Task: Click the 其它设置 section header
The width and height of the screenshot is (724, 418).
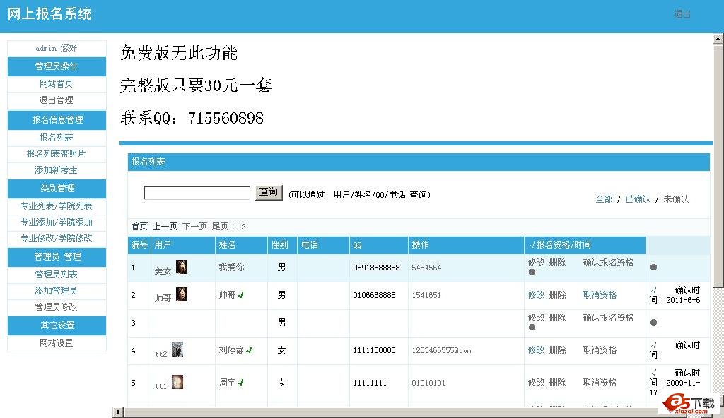Action: coord(57,326)
